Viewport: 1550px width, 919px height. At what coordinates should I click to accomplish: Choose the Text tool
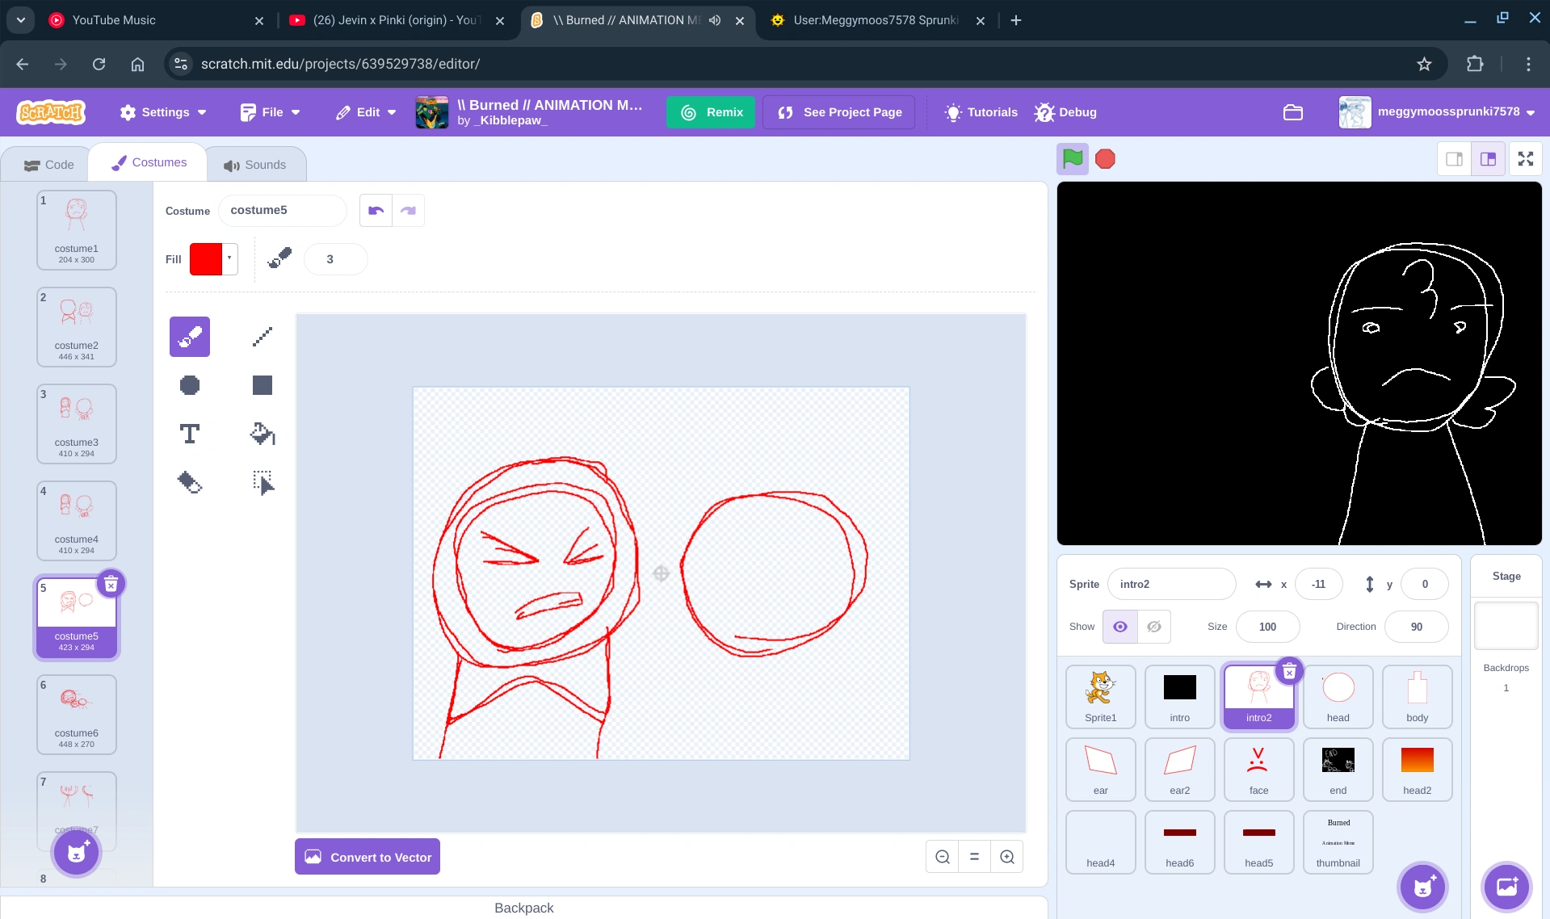coord(190,434)
